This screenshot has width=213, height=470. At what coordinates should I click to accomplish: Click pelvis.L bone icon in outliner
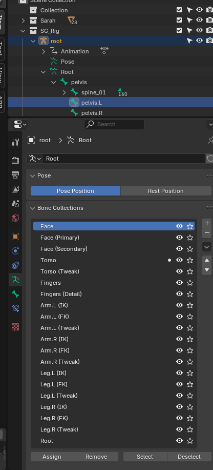coord(74,103)
